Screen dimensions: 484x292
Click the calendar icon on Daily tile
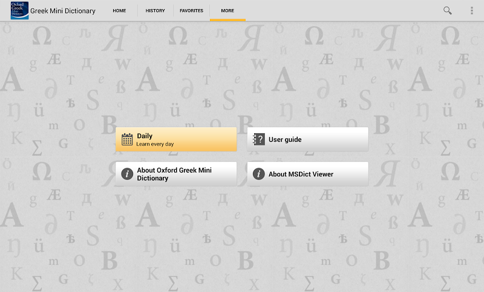click(127, 139)
